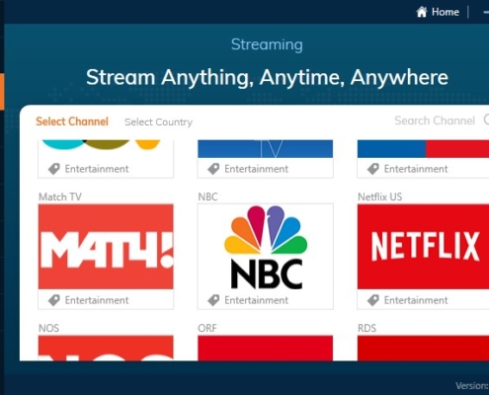Click the RDS channel title

pyautogui.click(x=367, y=328)
